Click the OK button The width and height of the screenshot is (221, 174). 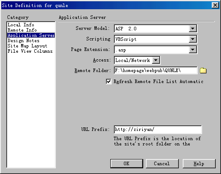point(127,163)
